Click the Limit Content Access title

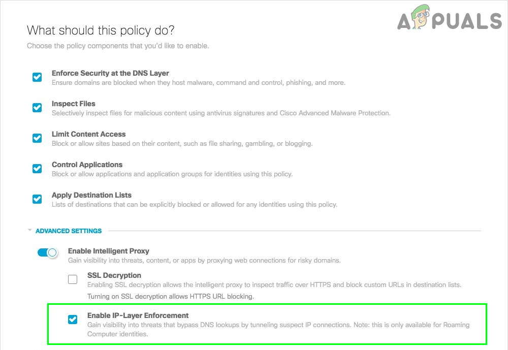tap(89, 134)
